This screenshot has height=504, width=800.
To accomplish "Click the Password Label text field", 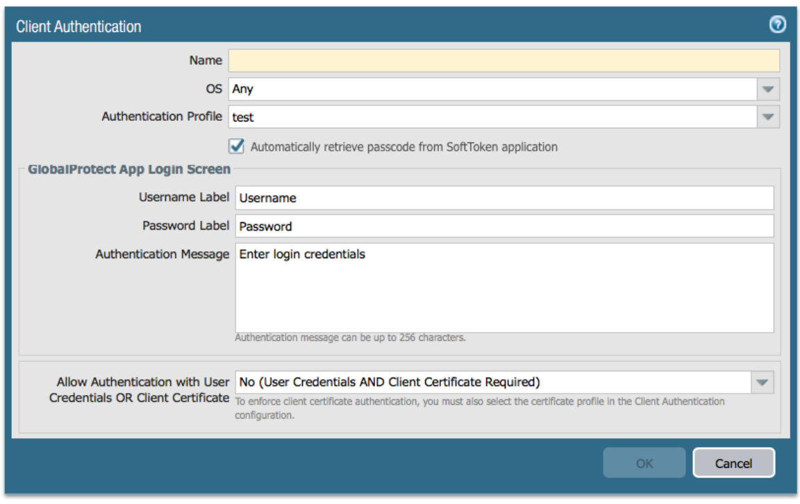I will pyautogui.click(x=503, y=226).
